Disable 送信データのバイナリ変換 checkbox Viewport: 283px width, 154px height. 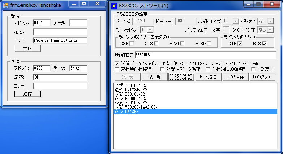click(117, 63)
